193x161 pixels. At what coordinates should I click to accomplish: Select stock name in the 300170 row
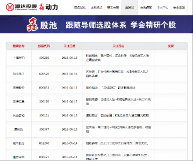19,101
